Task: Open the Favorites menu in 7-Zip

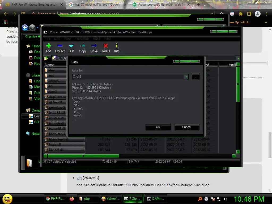Action: [x=82, y=38]
